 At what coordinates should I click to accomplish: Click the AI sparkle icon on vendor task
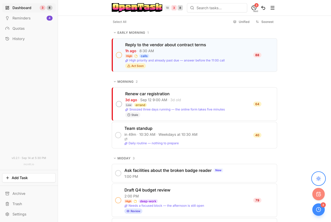127,61
